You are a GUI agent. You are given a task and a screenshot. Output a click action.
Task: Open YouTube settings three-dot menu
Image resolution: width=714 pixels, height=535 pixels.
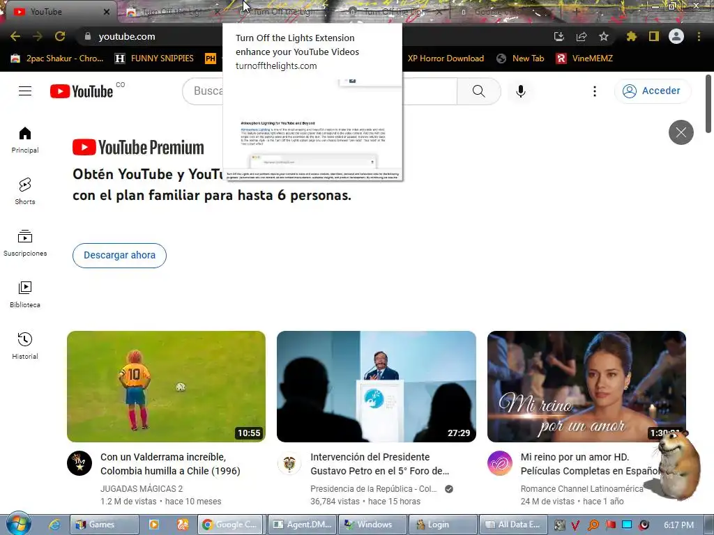tap(594, 91)
